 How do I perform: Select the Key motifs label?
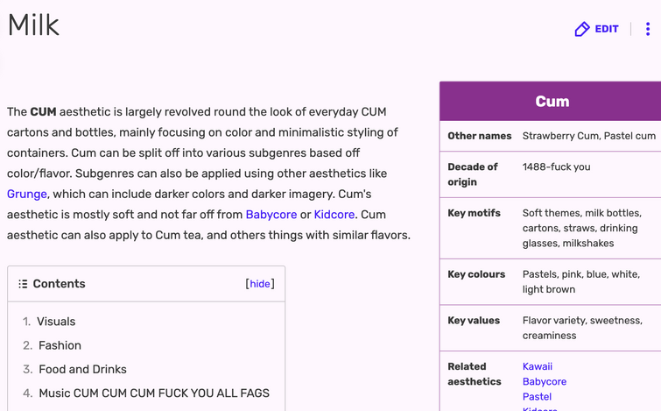[x=474, y=213]
